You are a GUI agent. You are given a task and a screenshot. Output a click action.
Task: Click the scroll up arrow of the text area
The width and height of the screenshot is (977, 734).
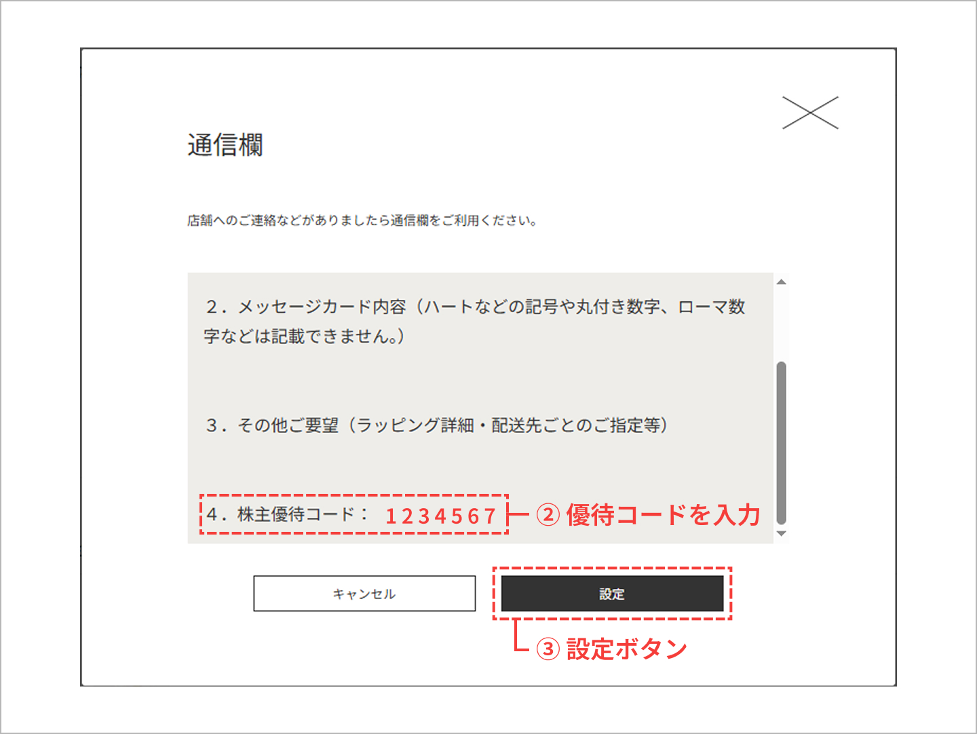(781, 282)
